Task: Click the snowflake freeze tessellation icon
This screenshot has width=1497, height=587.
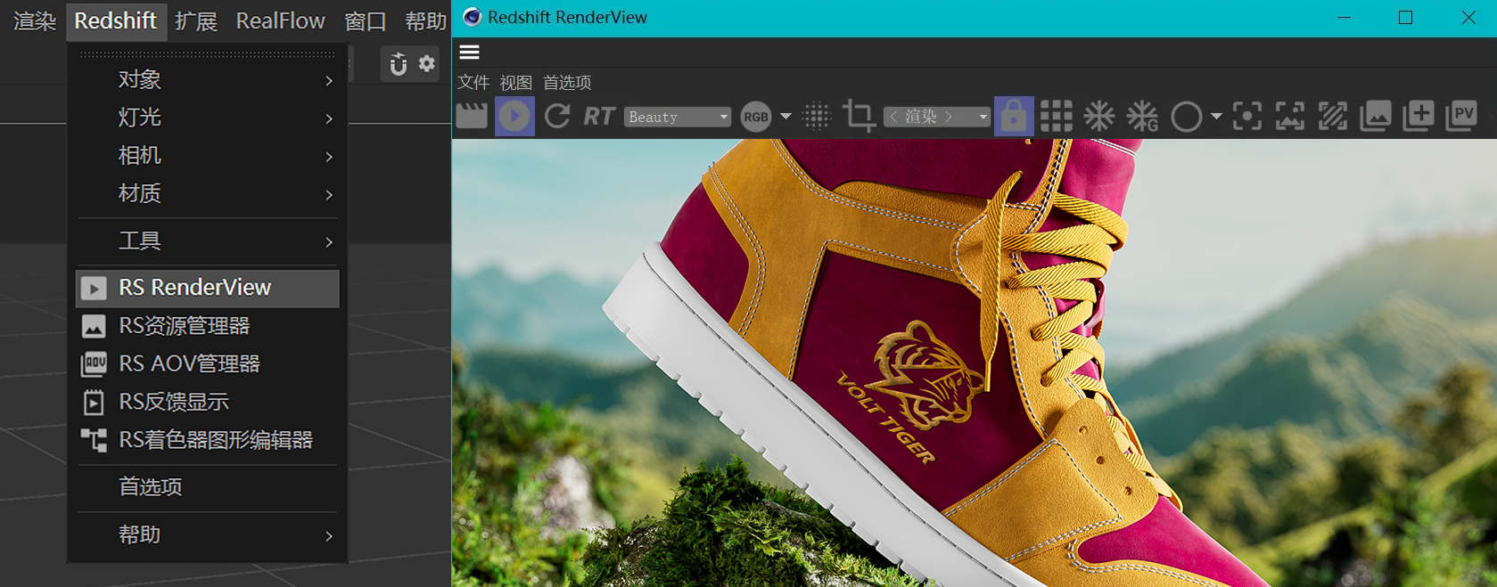Action: [1099, 116]
